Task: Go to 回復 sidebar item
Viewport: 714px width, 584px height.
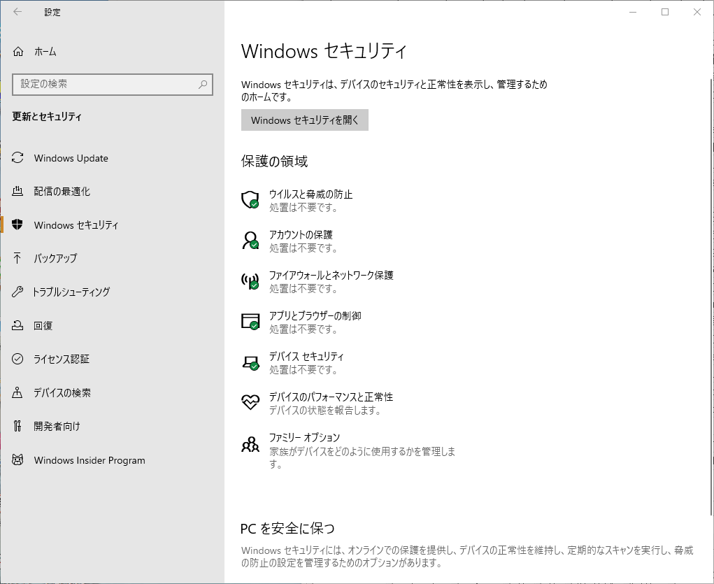Action: point(112,325)
